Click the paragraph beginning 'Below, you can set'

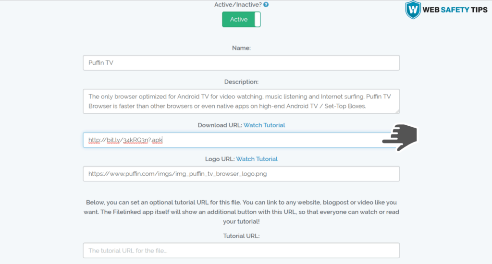point(241,212)
